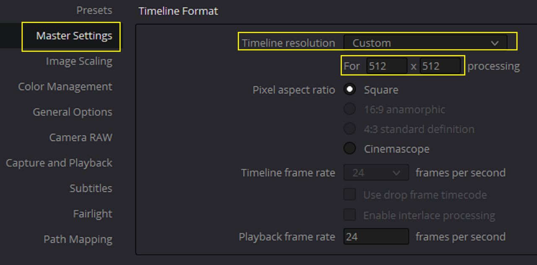Open the Presets settings page
Image resolution: width=537 pixels, height=265 pixels.
(x=94, y=10)
